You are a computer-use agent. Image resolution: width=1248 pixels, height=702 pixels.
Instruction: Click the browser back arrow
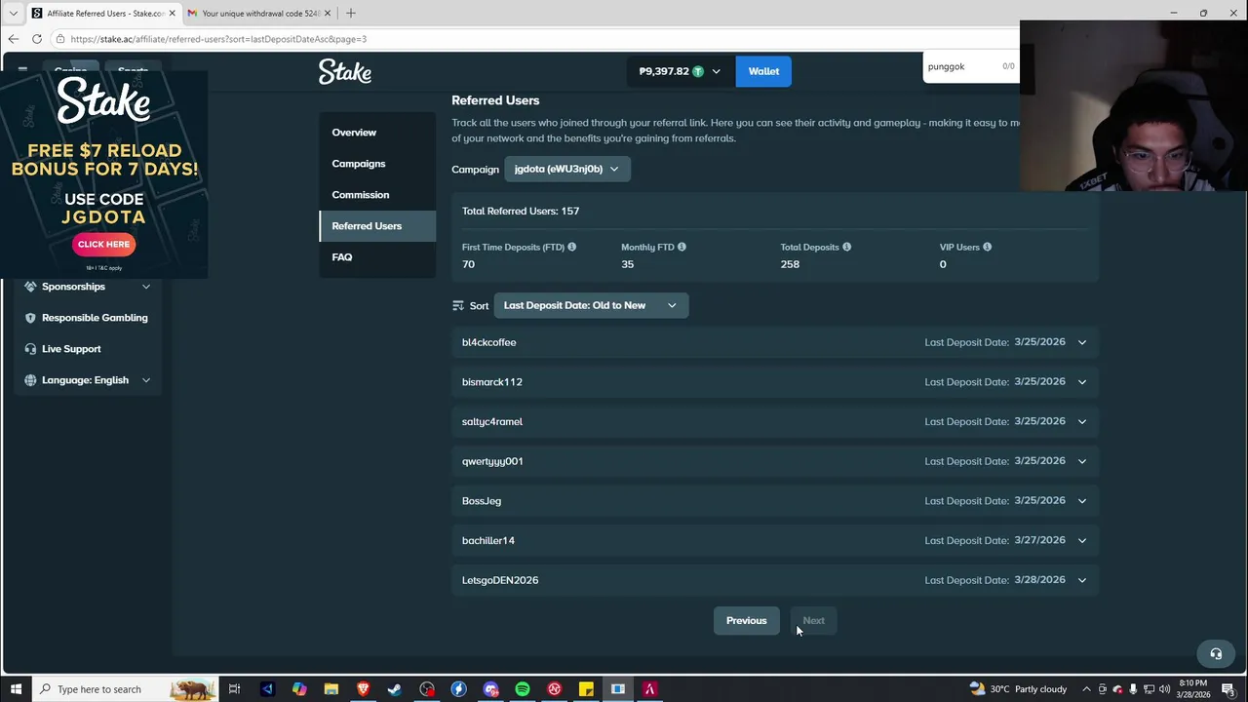[x=14, y=39]
